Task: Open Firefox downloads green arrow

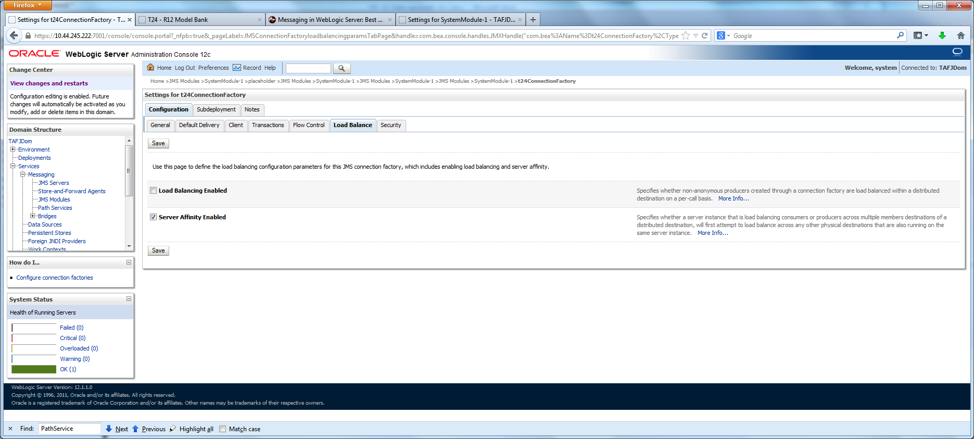Action: 942,35
